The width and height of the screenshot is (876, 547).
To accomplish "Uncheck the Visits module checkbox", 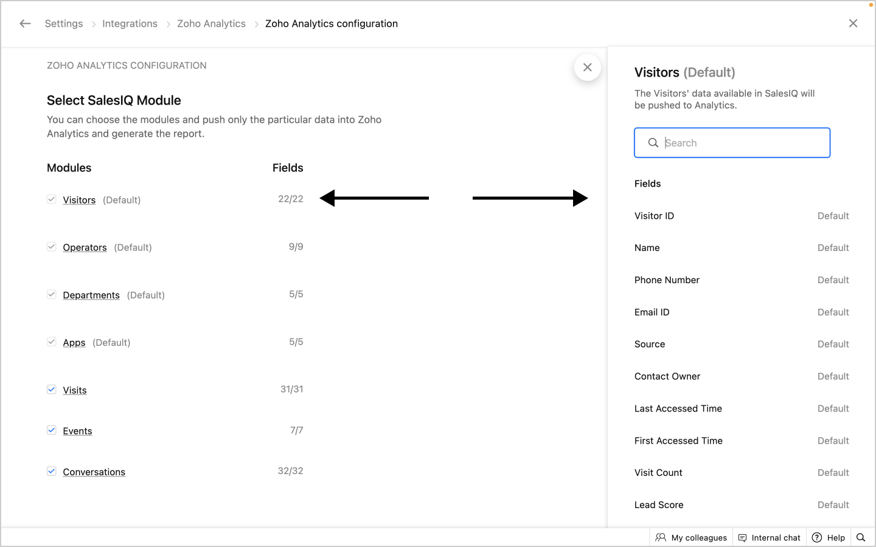I will pos(52,390).
